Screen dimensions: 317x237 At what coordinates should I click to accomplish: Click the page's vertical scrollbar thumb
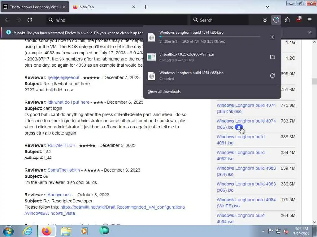(314, 81)
